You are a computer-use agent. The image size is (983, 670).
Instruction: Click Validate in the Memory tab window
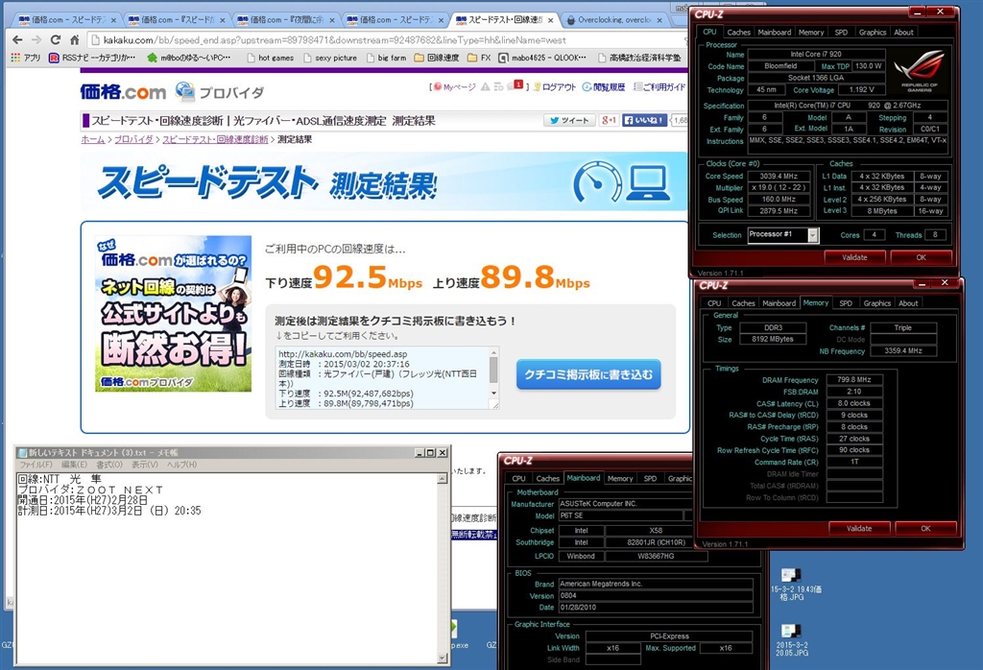(x=859, y=528)
